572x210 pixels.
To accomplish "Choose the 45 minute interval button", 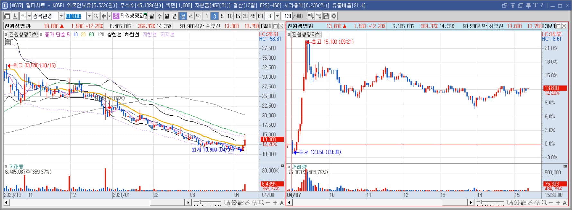I will click(253, 16).
